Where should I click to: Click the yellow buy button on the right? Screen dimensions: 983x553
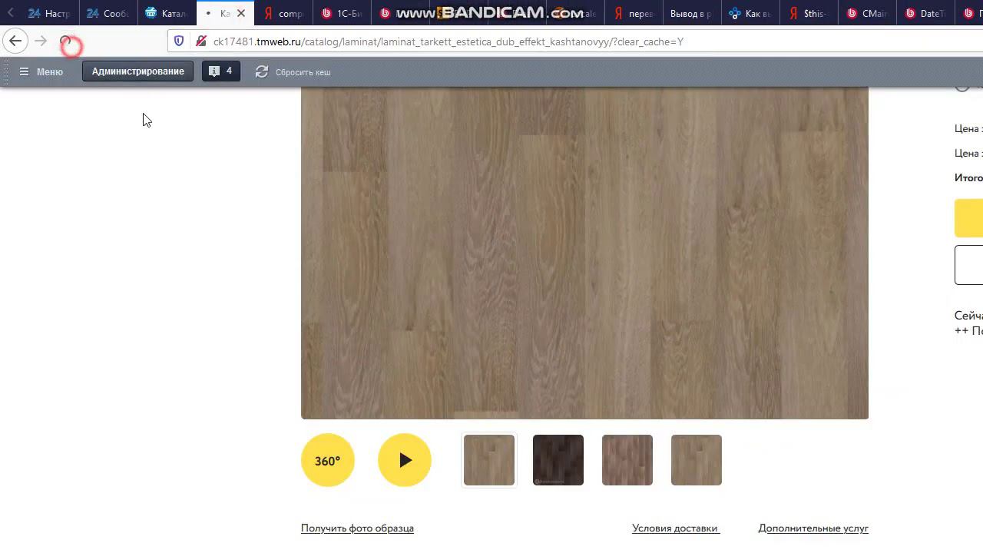(969, 218)
